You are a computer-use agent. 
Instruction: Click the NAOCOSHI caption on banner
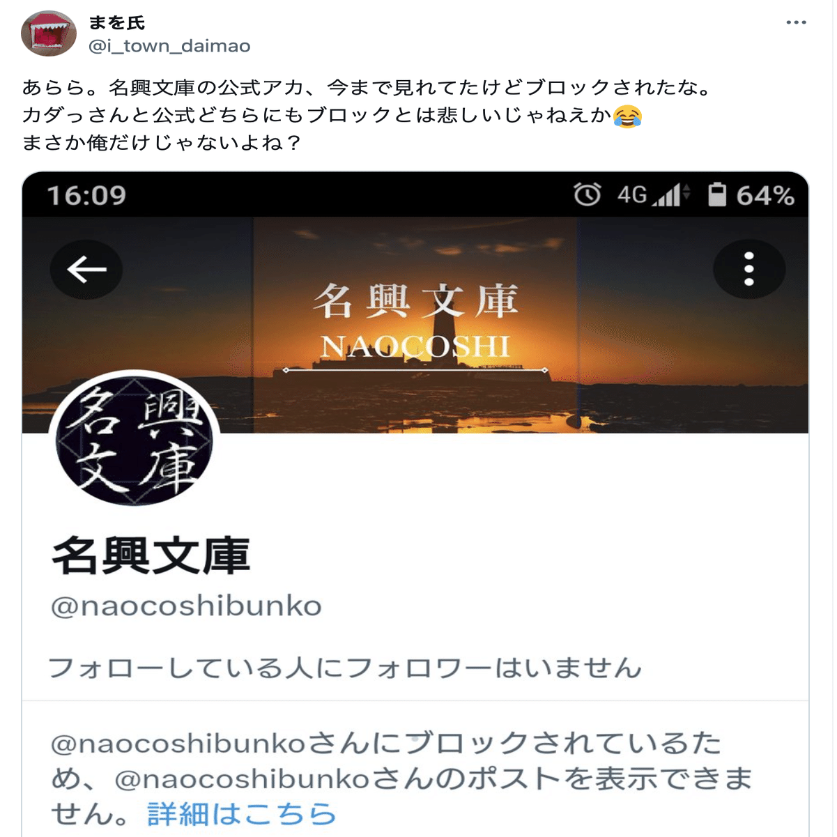pos(415,346)
